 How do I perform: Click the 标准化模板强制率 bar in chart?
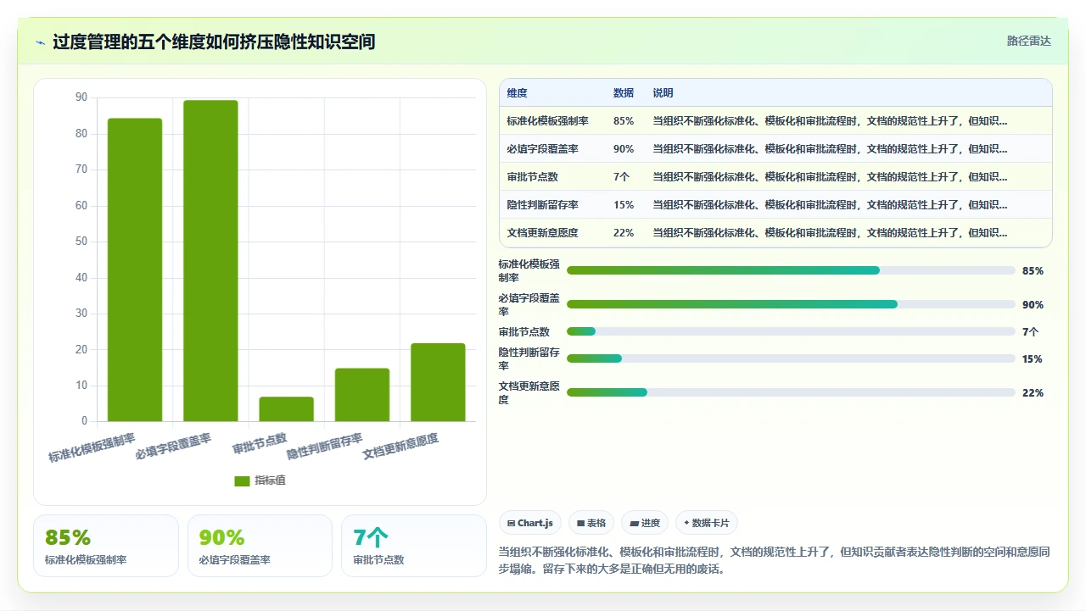coord(135,269)
